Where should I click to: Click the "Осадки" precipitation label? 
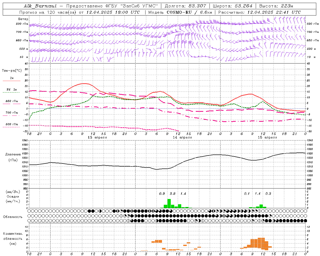tap(13, 196)
